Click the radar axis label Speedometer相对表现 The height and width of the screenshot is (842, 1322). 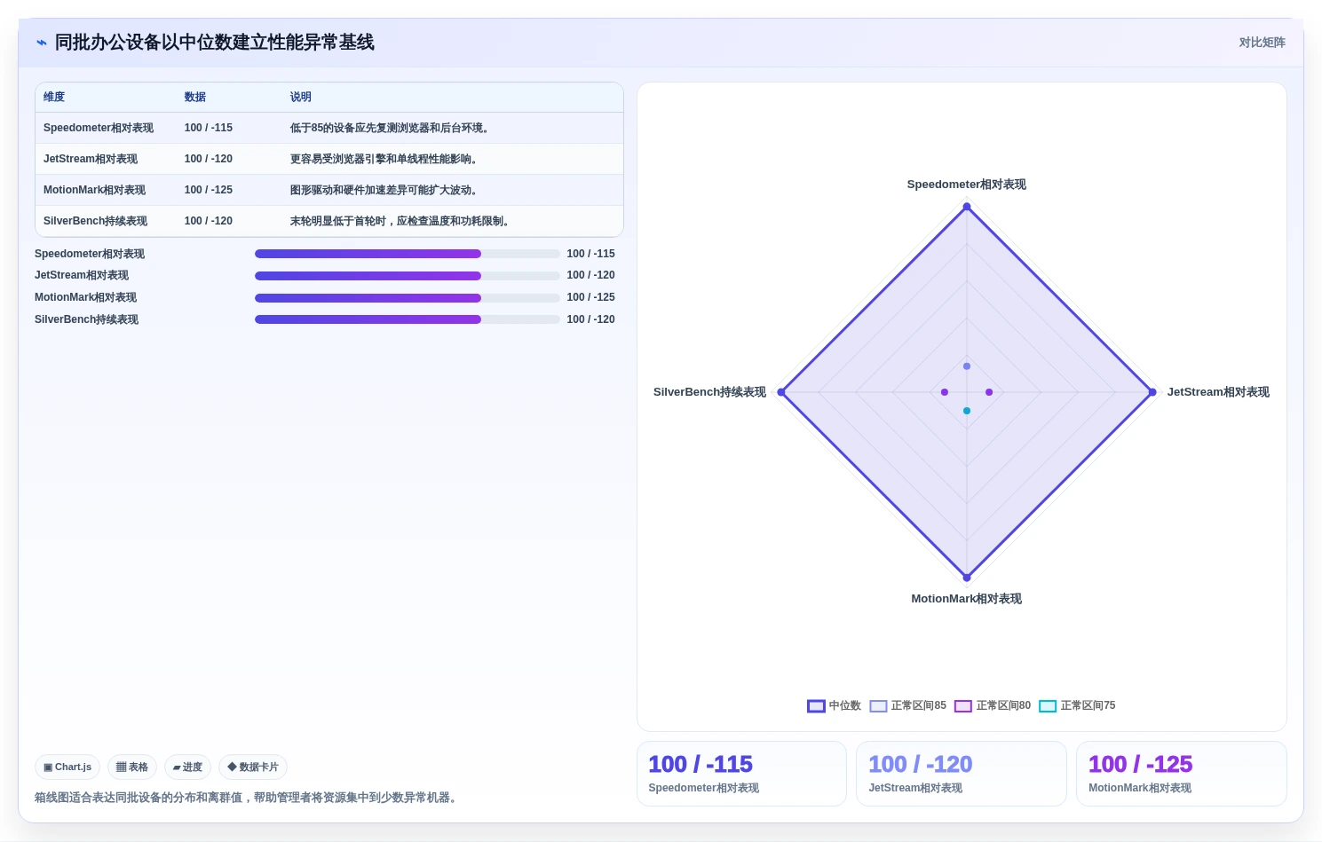[x=966, y=185]
